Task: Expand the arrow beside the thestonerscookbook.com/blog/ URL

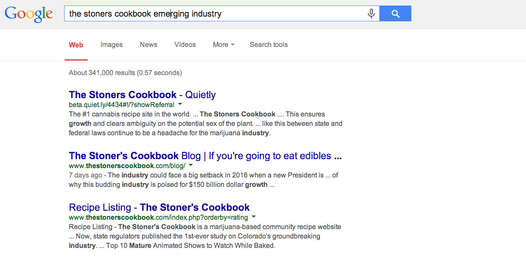Action: click(x=191, y=165)
